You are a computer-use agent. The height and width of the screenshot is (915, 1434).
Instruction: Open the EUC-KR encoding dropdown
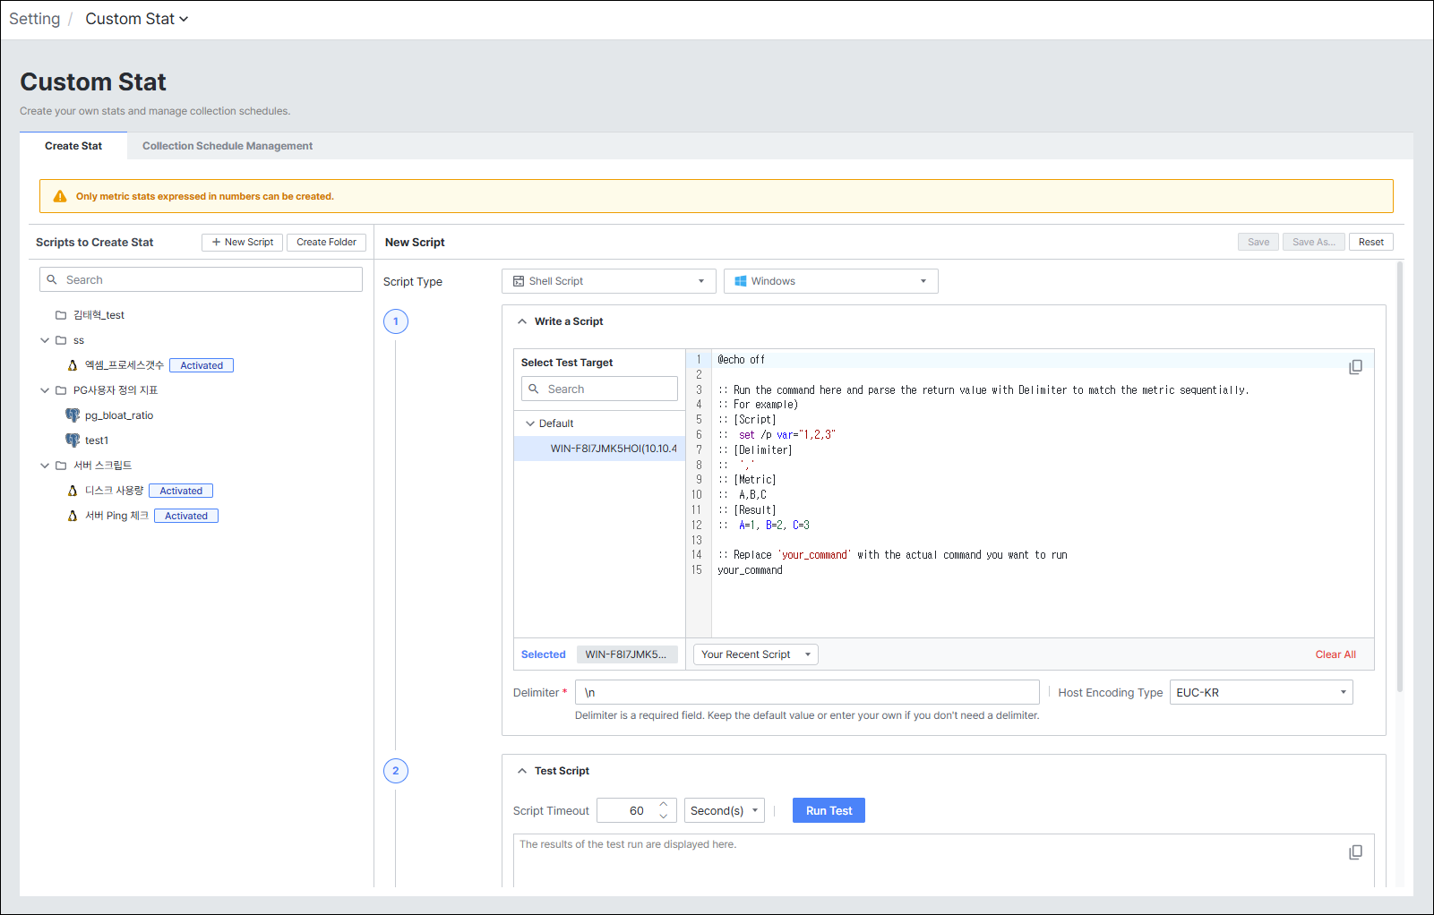[x=1261, y=692]
